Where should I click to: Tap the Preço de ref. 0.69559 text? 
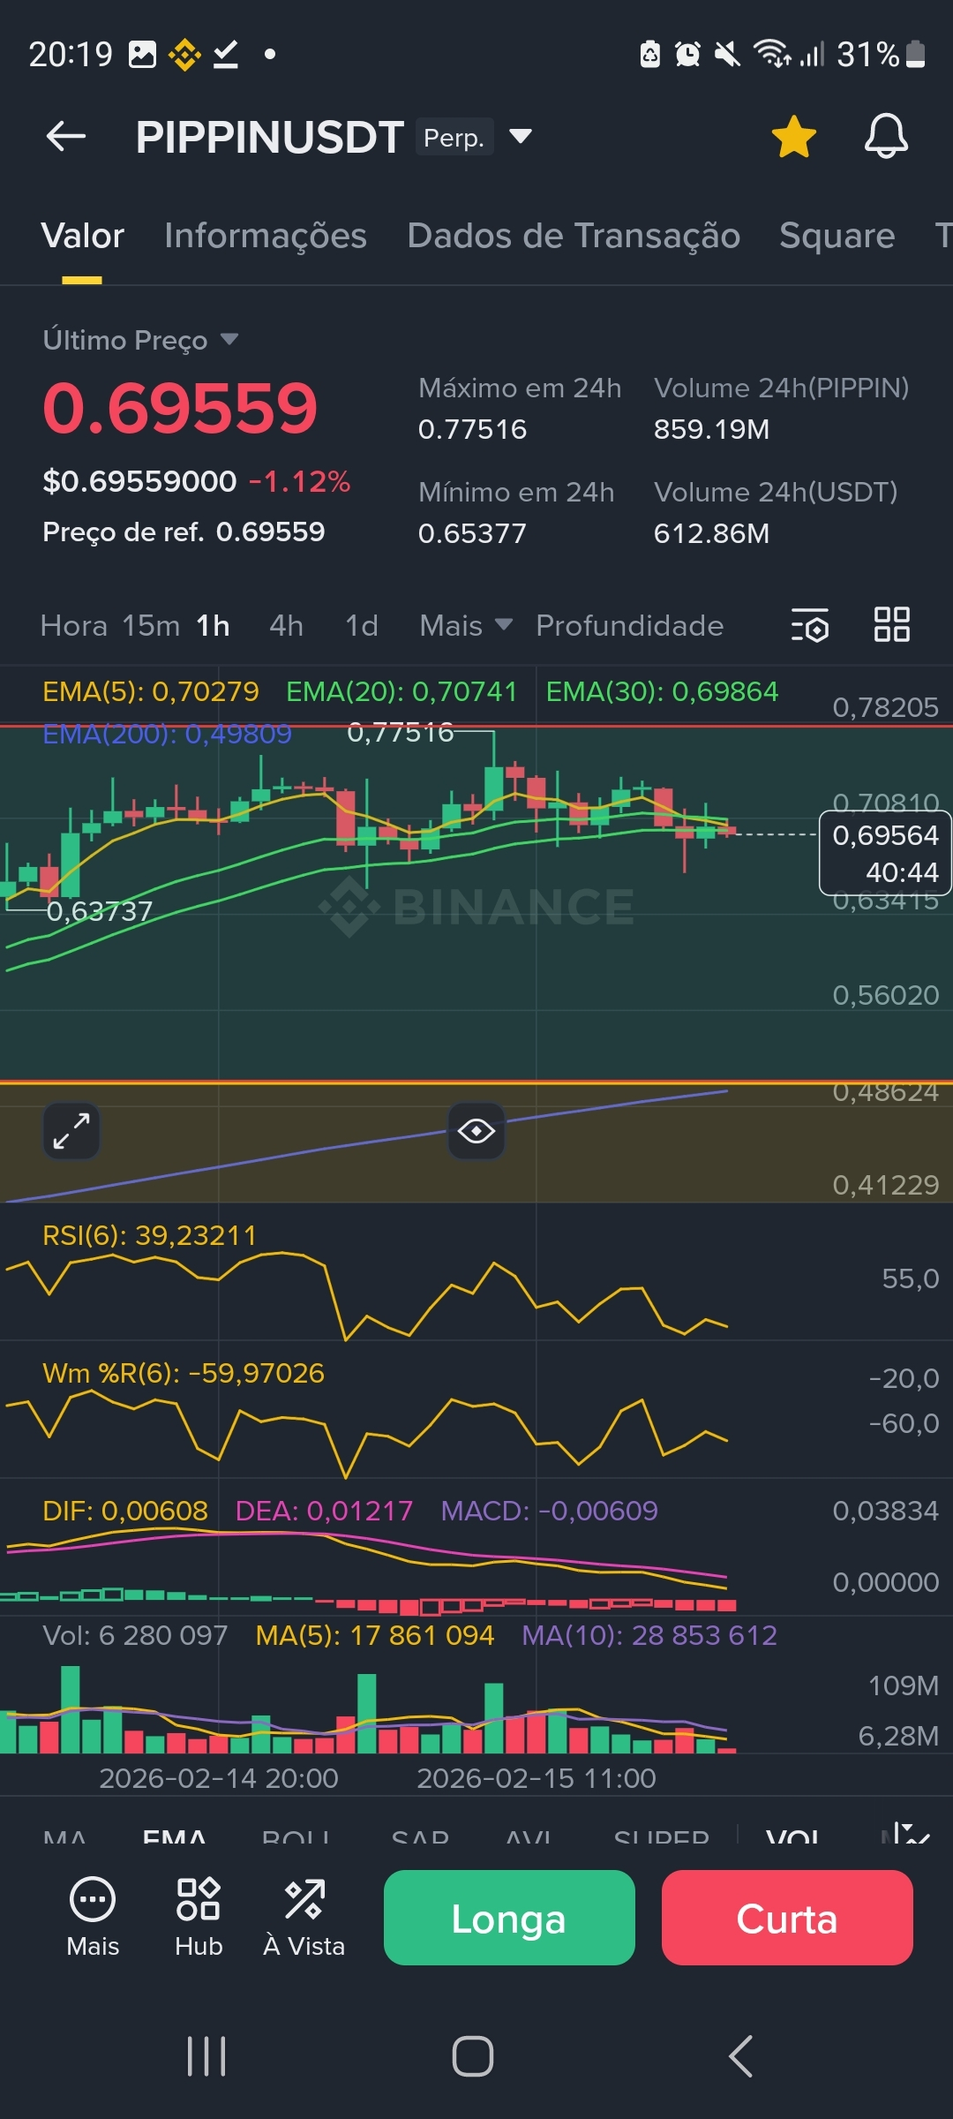[184, 532]
